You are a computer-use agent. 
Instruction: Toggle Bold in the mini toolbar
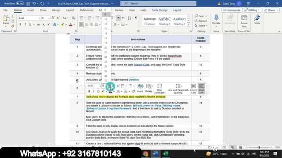tap(89, 91)
